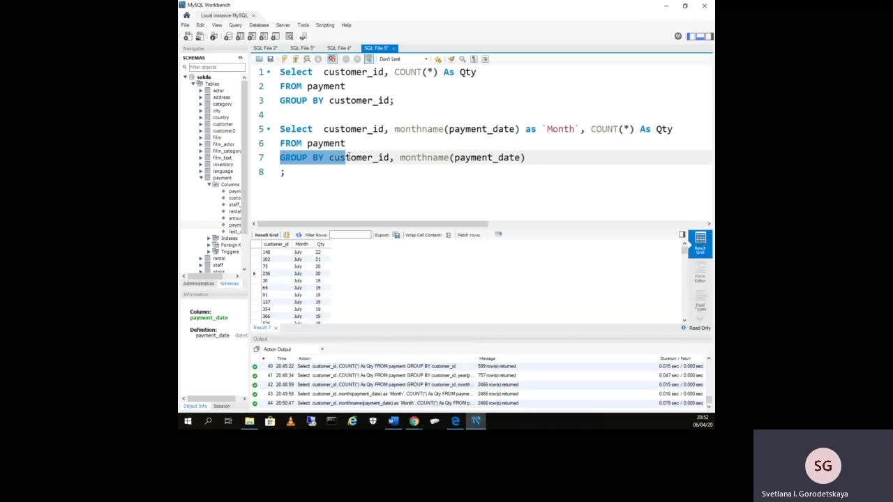This screenshot has width=893, height=502.
Task: Save the SQL script with floppy icon
Action: tap(270, 59)
